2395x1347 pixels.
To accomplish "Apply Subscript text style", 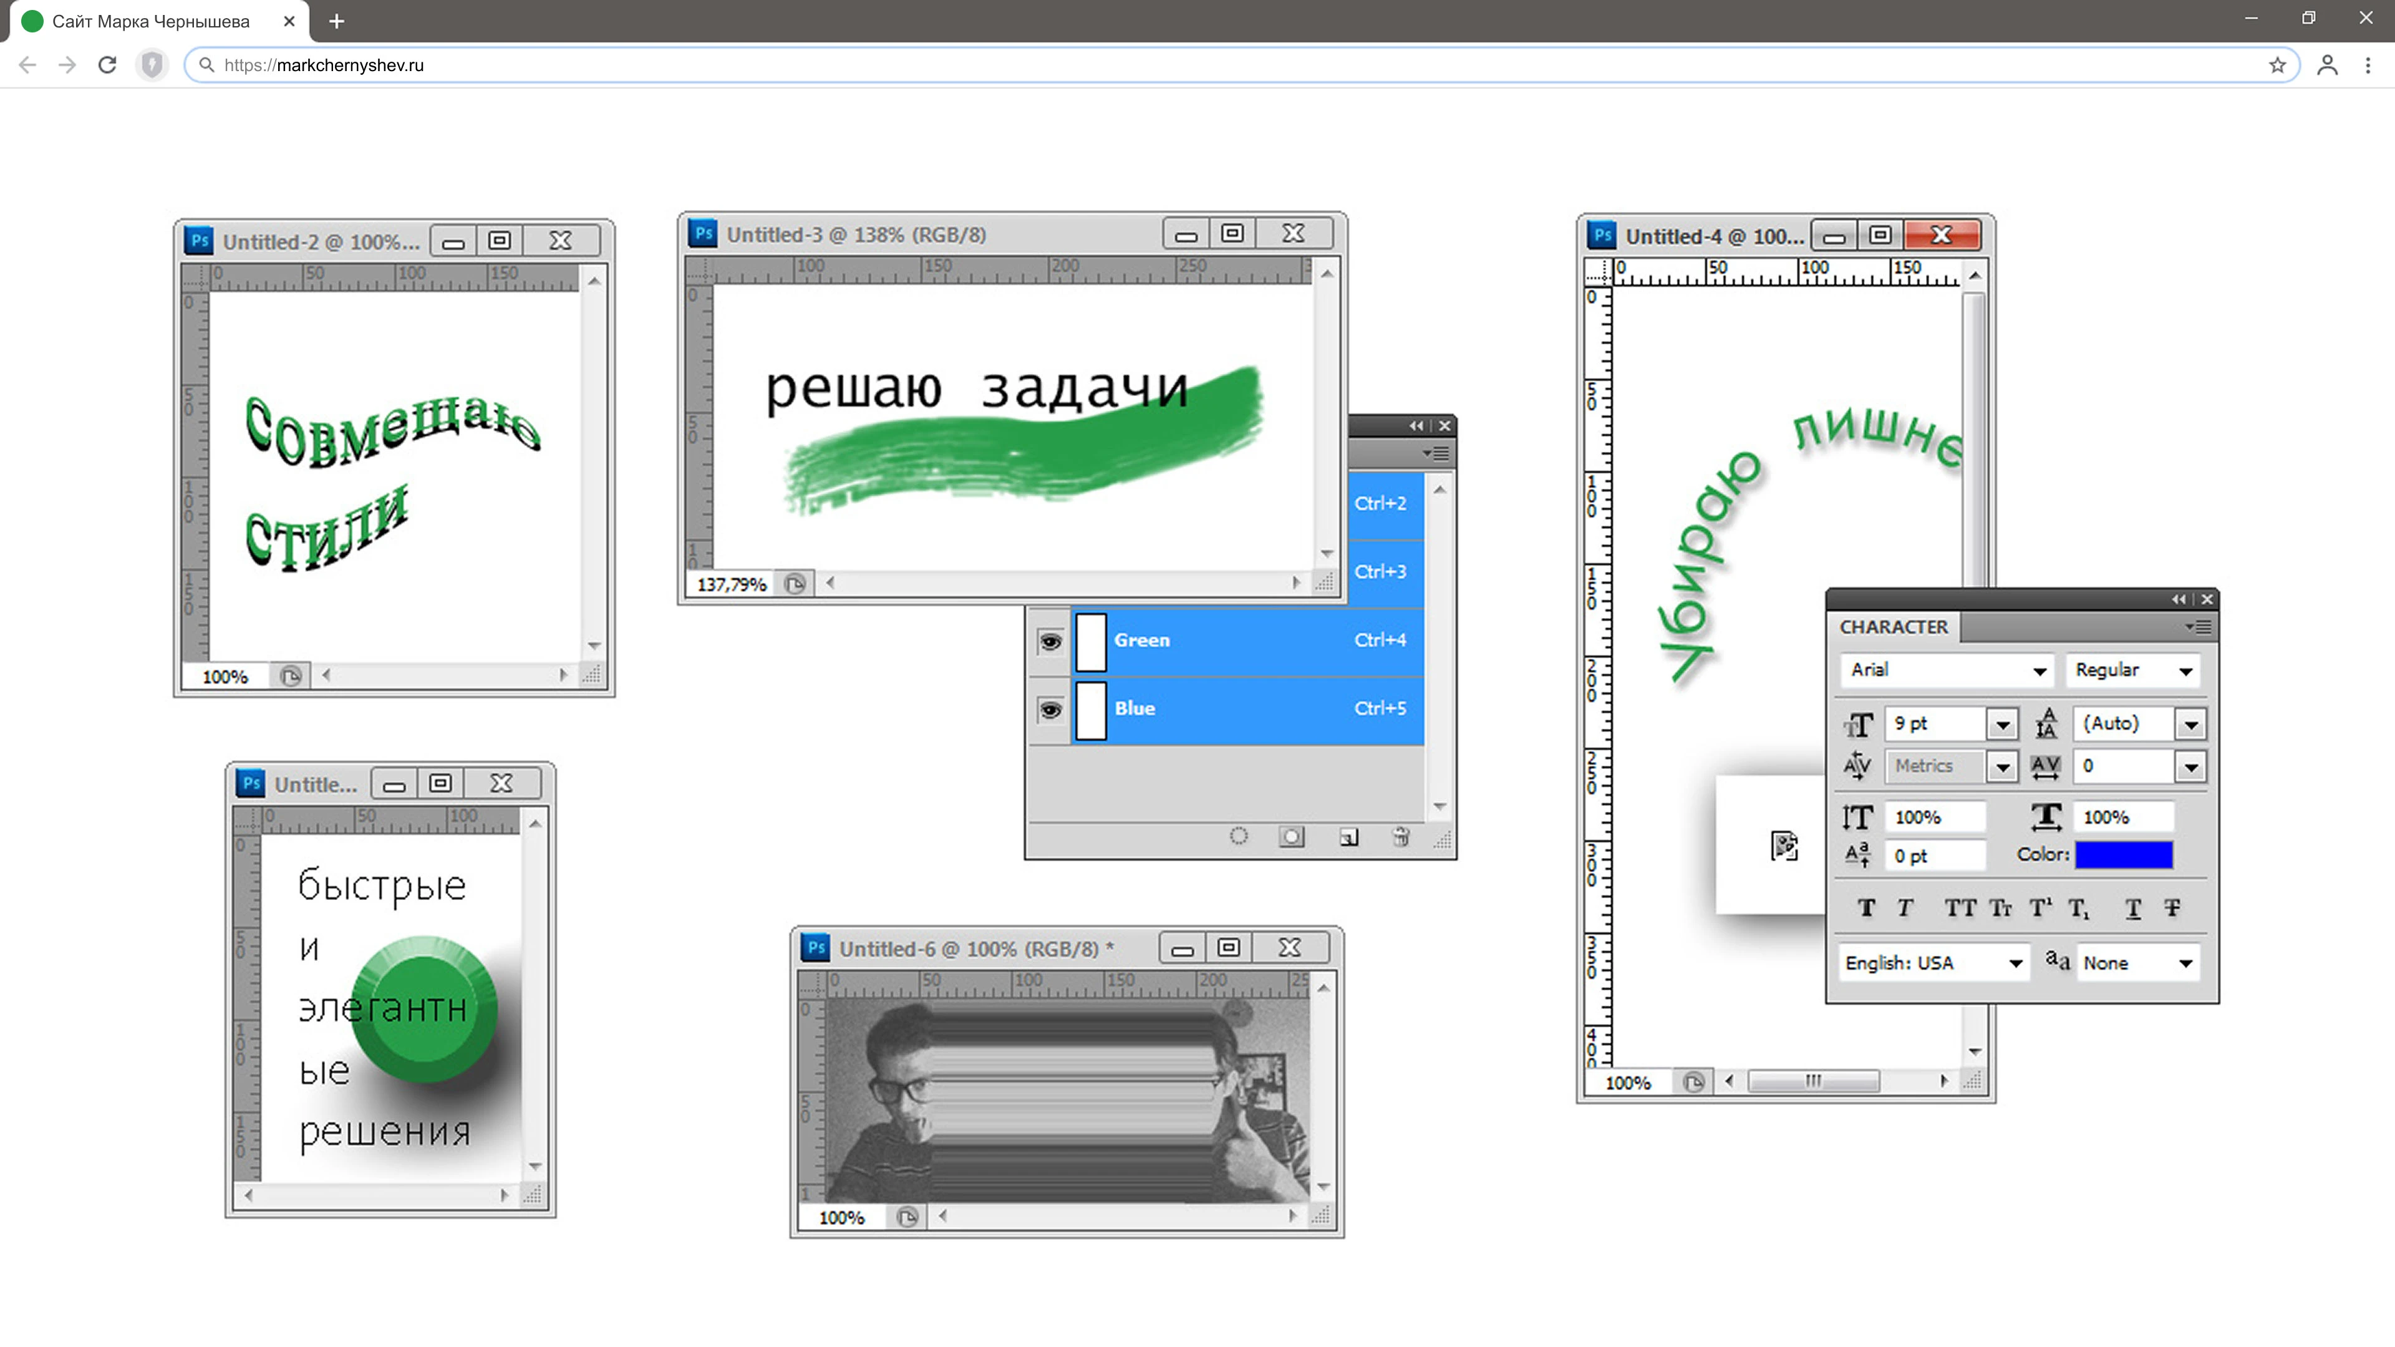I will pyautogui.click(x=2079, y=908).
